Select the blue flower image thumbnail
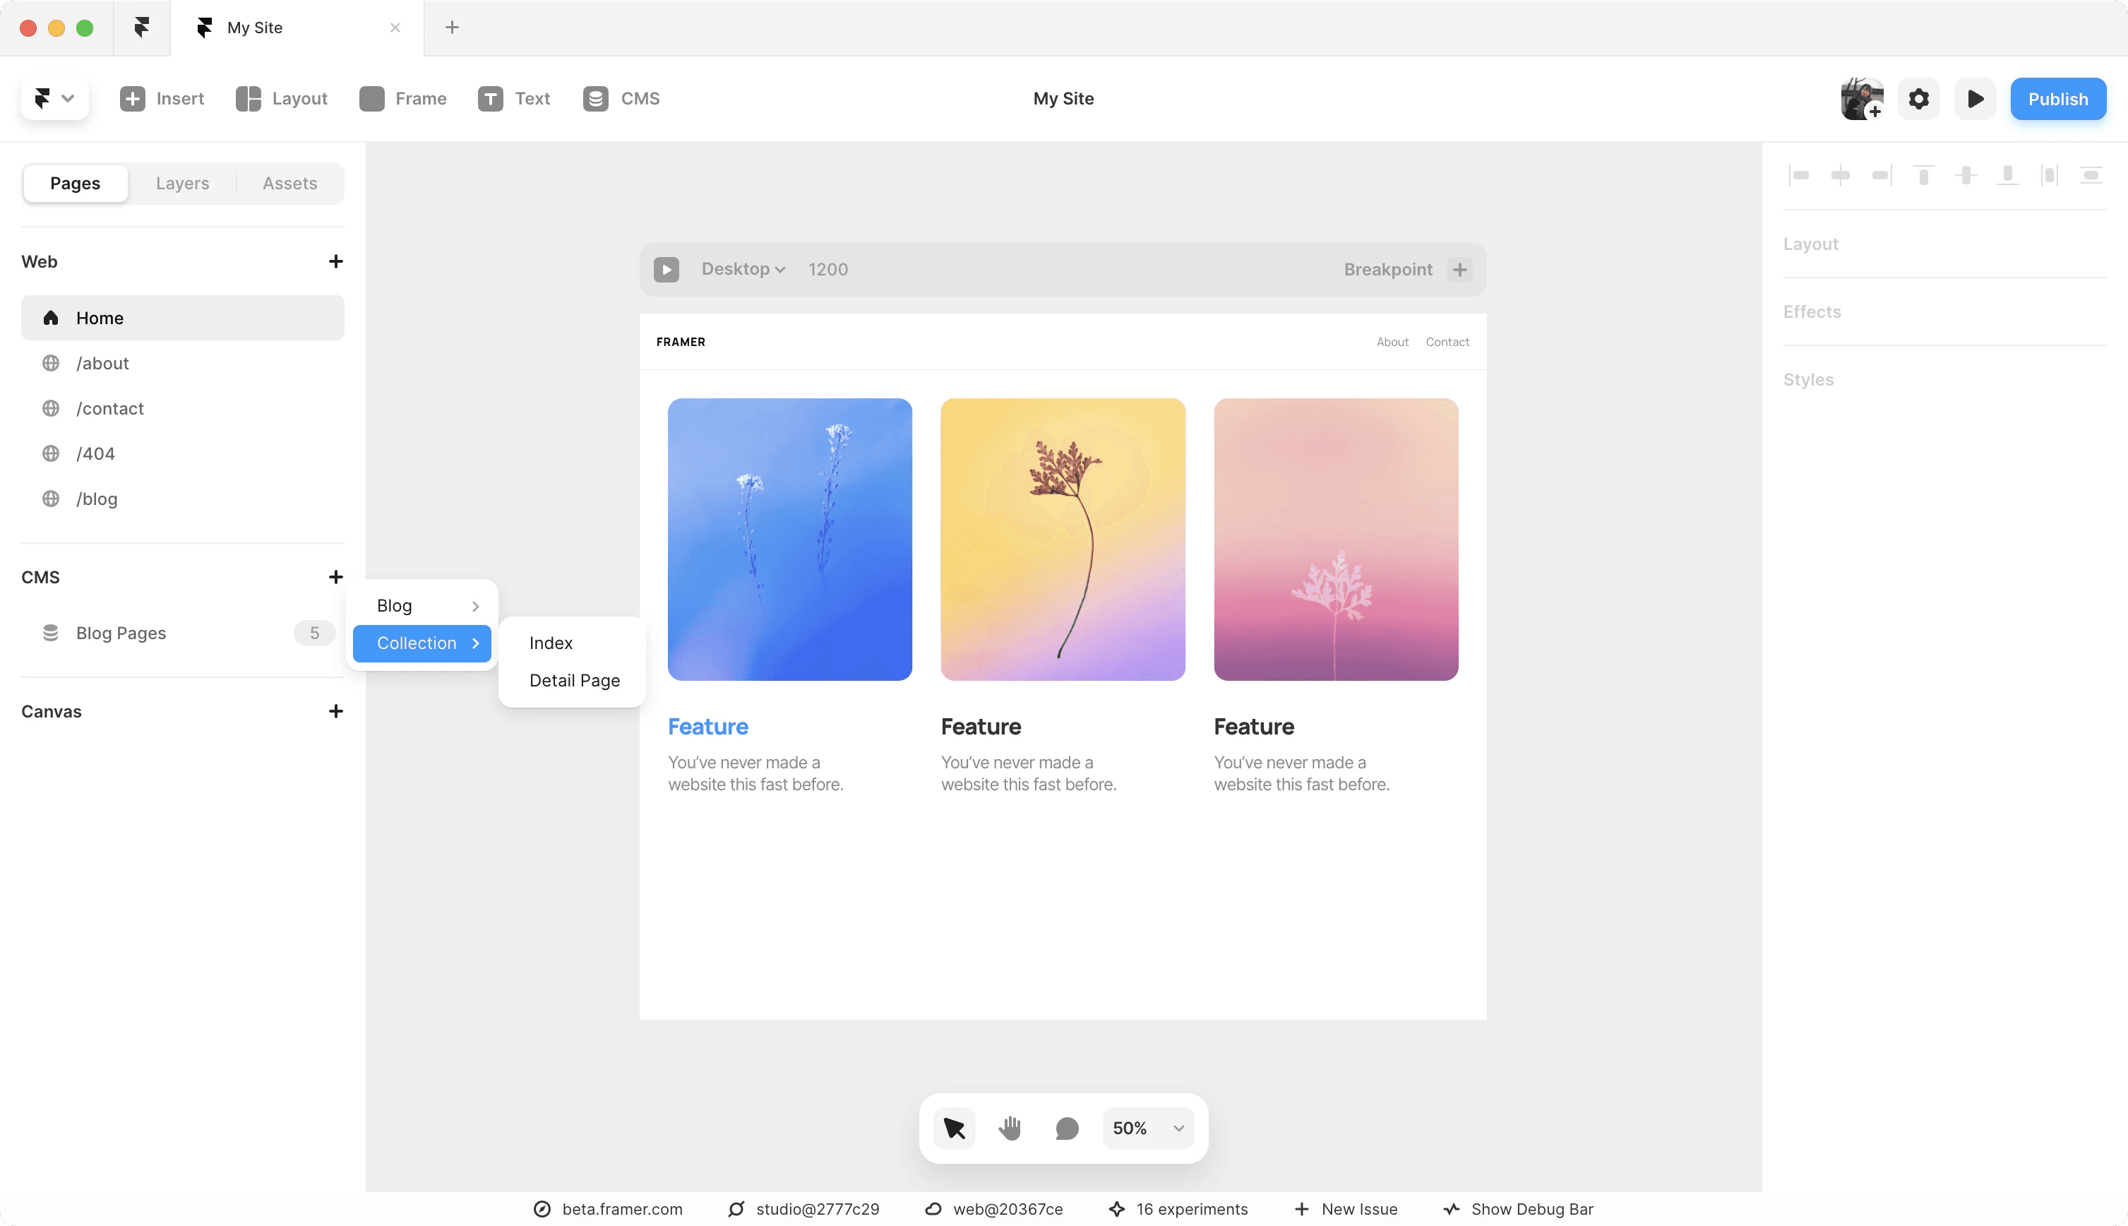Image resolution: width=2128 pixels, height=1226 pixels. coord(789,539)
